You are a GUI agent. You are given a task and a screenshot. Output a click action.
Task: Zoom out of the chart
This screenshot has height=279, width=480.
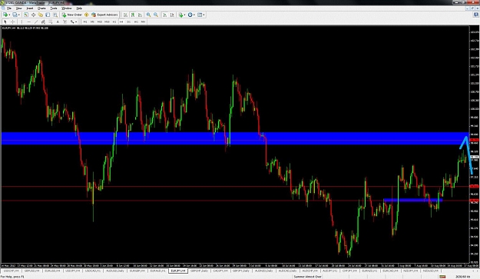156,15
